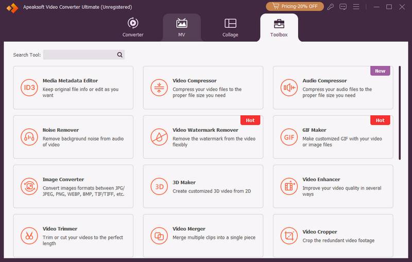Click the Hot badge on Video Watermark Remover
The height and width of the screenshot is (262, 412).
coord(250,120)
